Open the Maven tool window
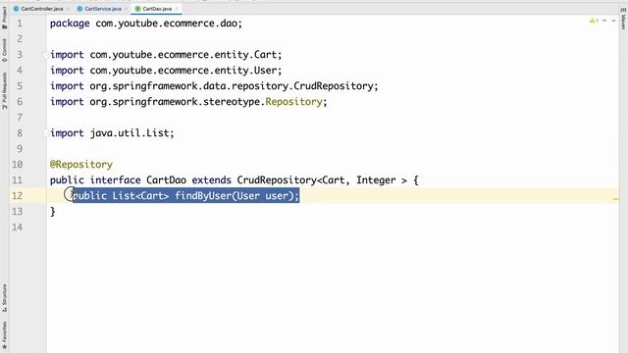Screen dimensions: 628x353 coord(623,19)
